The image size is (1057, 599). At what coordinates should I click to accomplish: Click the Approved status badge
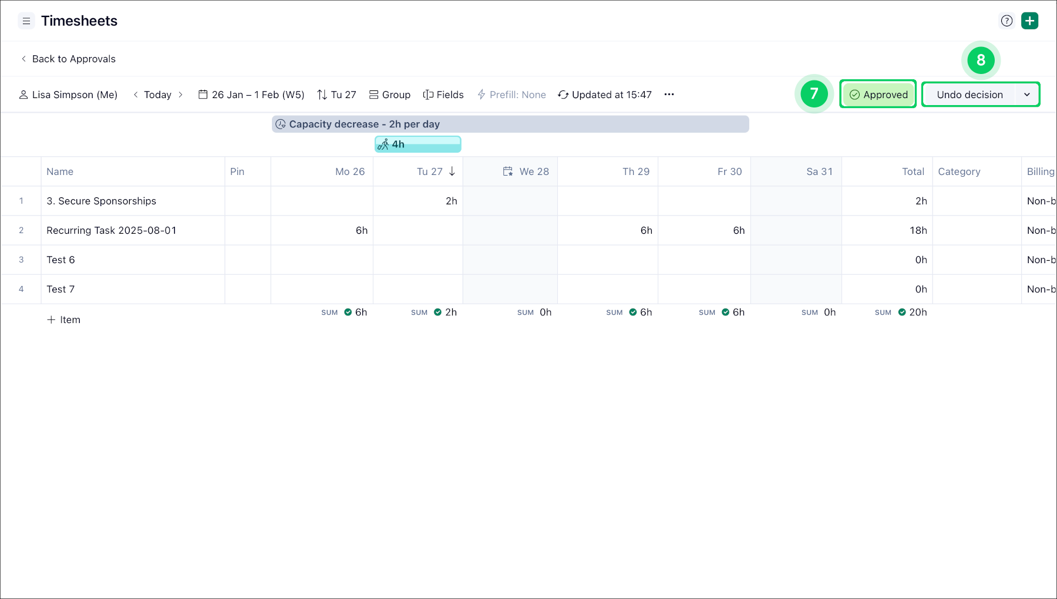[x=878, y=95]
